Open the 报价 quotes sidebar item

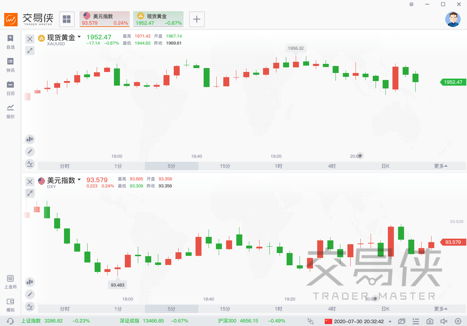[x=11, y=111]
